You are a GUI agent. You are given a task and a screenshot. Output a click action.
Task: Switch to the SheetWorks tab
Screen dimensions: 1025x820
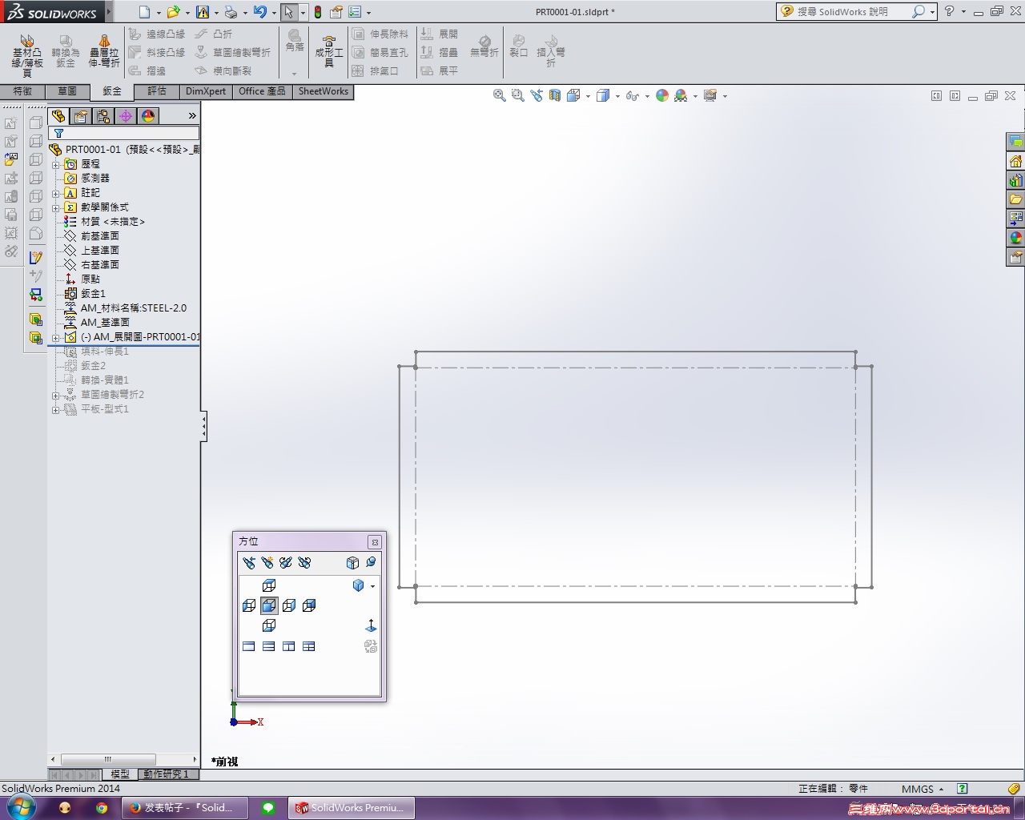tap(324, 91)
